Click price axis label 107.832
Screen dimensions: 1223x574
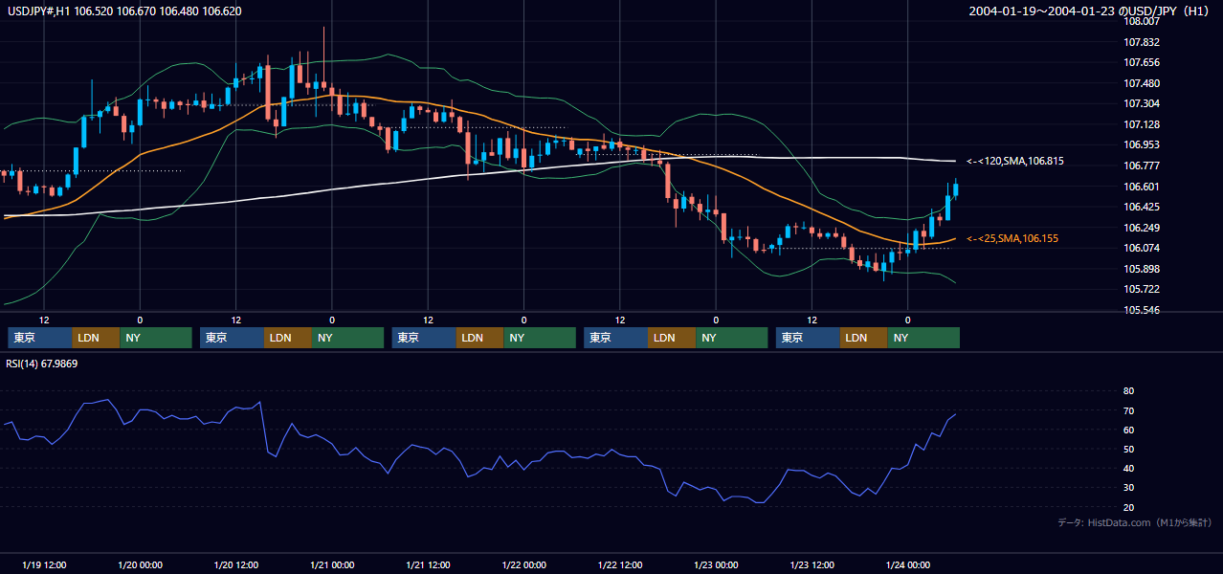(x=1142, y=42)
